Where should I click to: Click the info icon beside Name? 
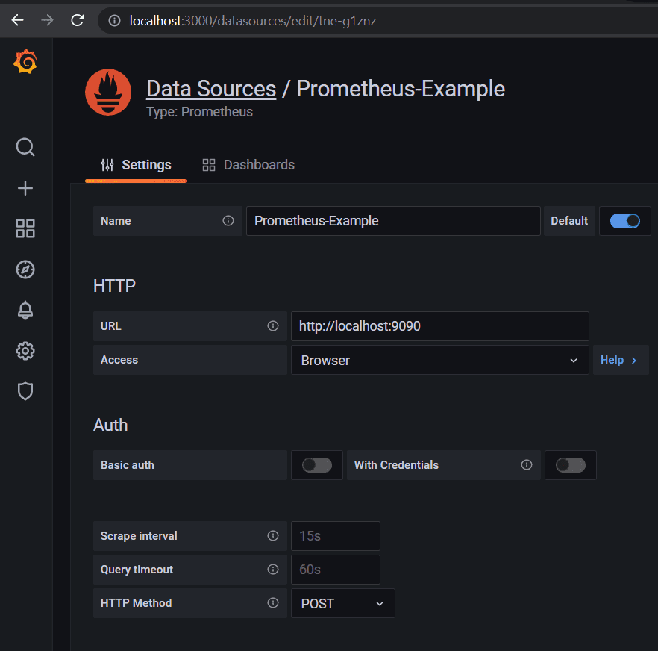pos(228,220)
